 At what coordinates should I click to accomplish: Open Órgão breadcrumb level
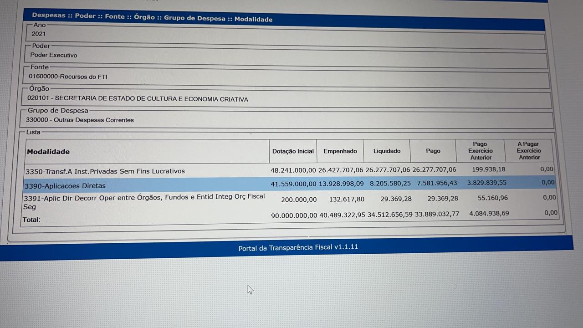pos(144,17)
